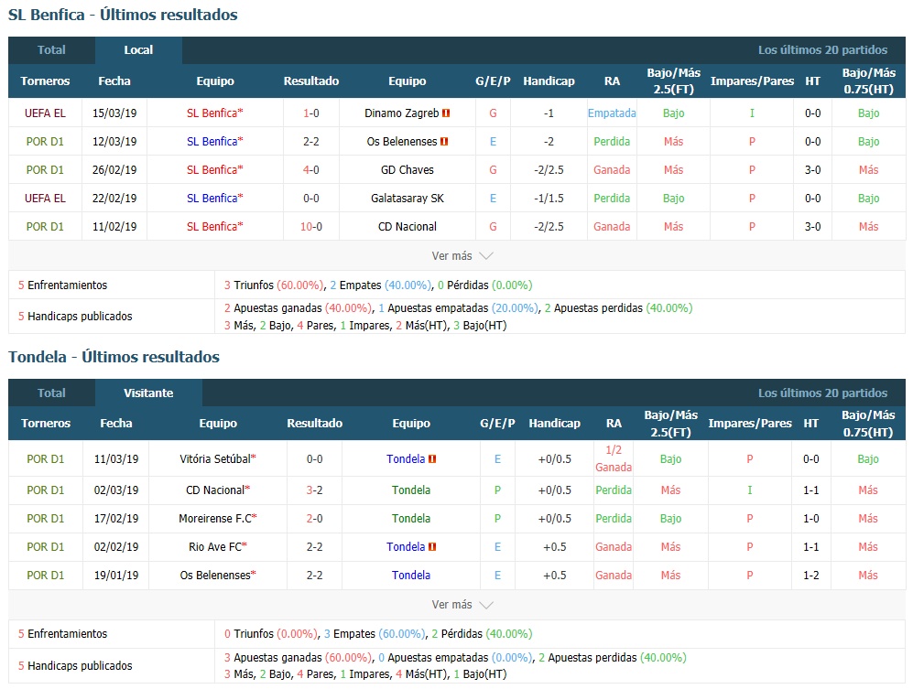
Task: Open Dinamo Zagreb team link
Action: 402,113
